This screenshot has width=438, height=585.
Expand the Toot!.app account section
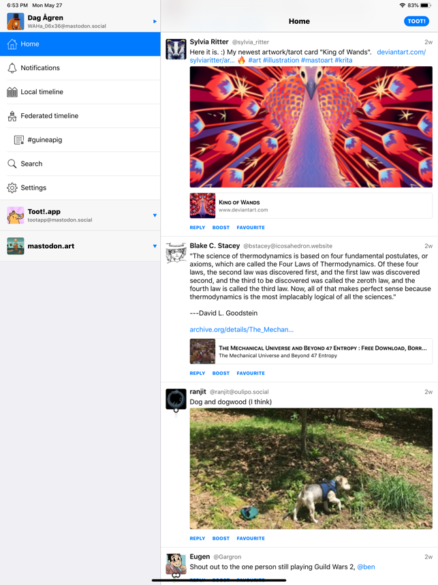(155, 215)
